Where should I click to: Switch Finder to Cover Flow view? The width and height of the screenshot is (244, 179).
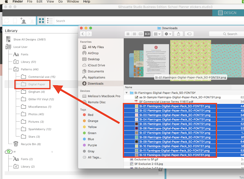147,34
